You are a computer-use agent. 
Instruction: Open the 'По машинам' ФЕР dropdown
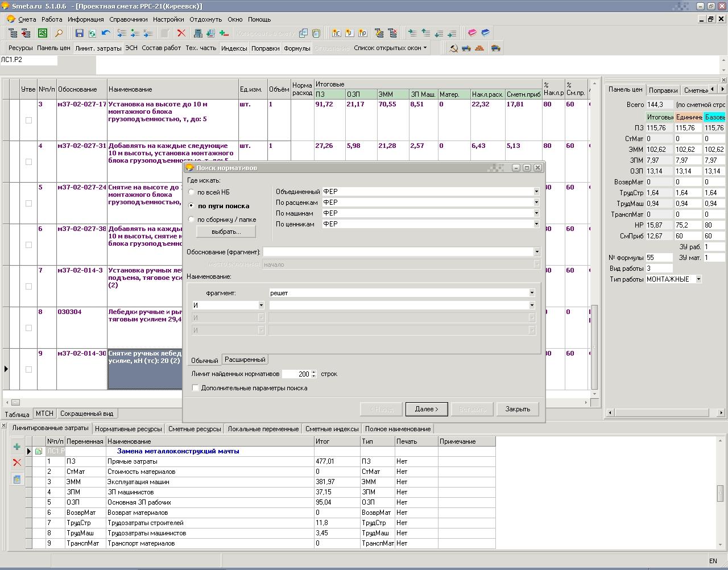pos(536,213)
